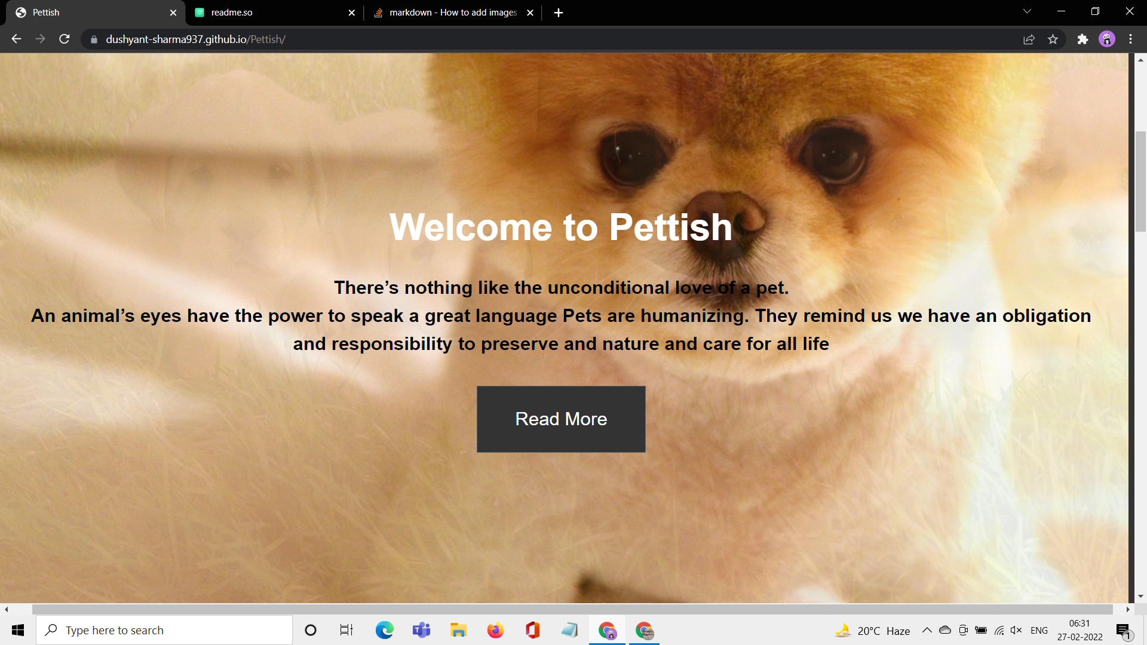
Task: Open the Chrome three-dot menu
Action: click(x=1130, y=39)
